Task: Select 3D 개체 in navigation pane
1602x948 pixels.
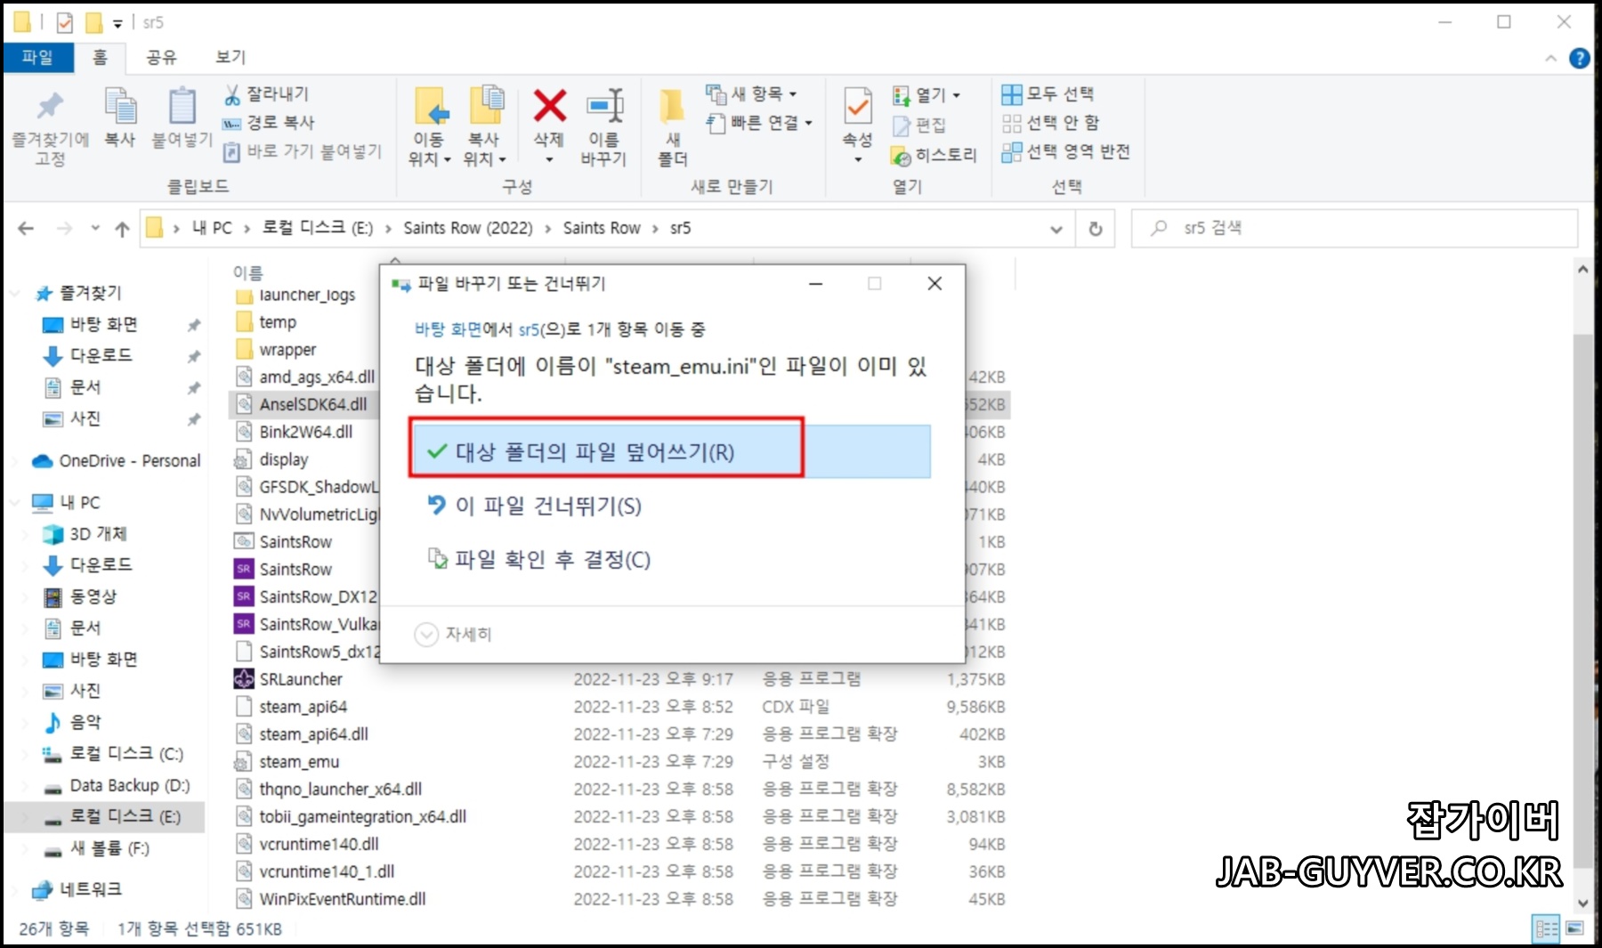Action: point(85,534)
